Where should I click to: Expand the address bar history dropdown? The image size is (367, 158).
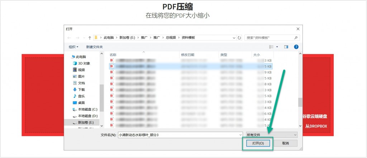click(234, 38)
